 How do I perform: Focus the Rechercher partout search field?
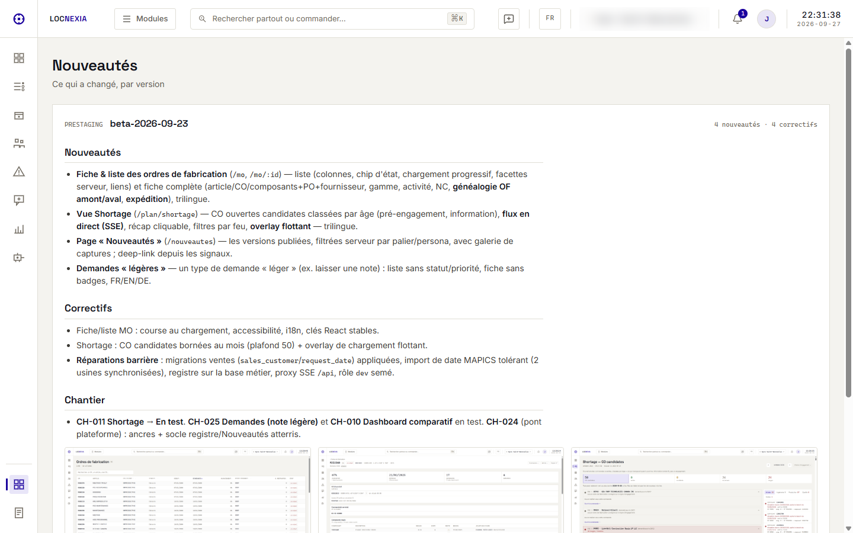332,19
